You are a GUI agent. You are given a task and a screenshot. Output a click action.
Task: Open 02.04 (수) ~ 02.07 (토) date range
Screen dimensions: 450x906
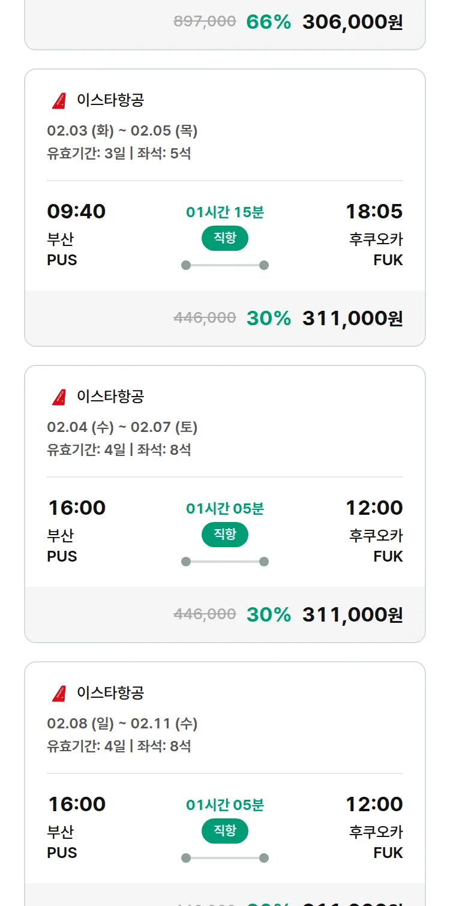[x=122, y=427]
